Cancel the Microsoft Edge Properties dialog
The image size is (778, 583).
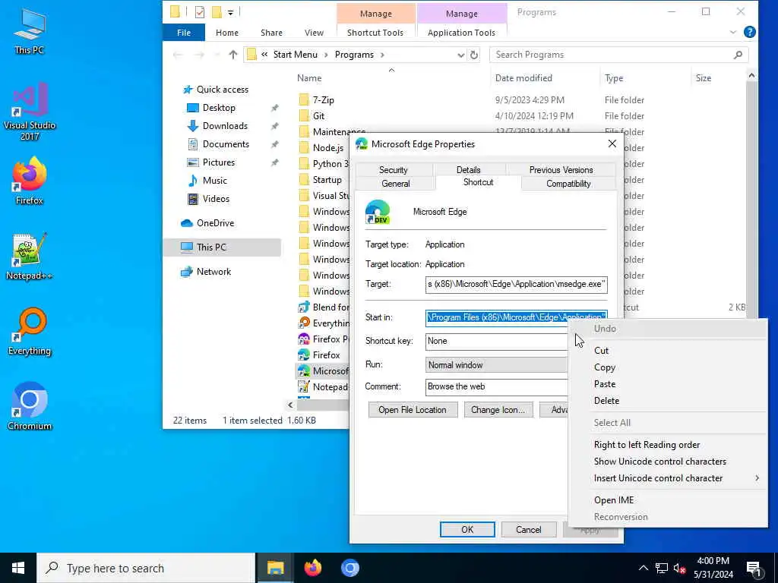coord(529,529)
